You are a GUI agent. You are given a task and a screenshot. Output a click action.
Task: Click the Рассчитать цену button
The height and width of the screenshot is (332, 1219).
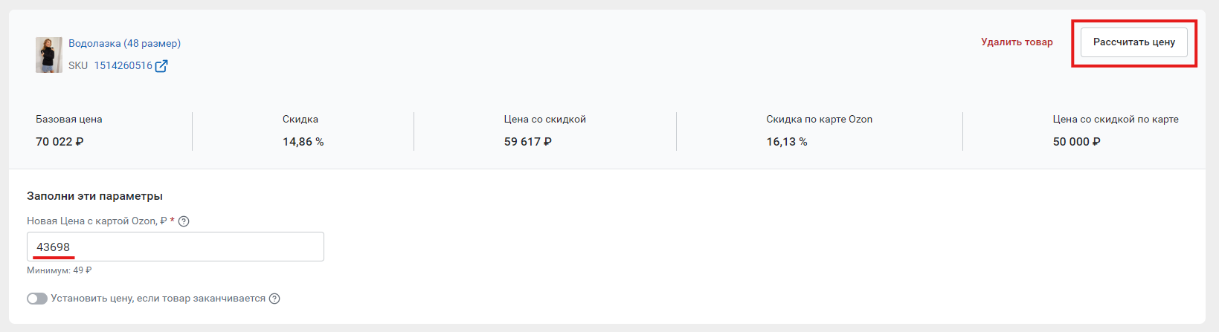[1134, 42]
